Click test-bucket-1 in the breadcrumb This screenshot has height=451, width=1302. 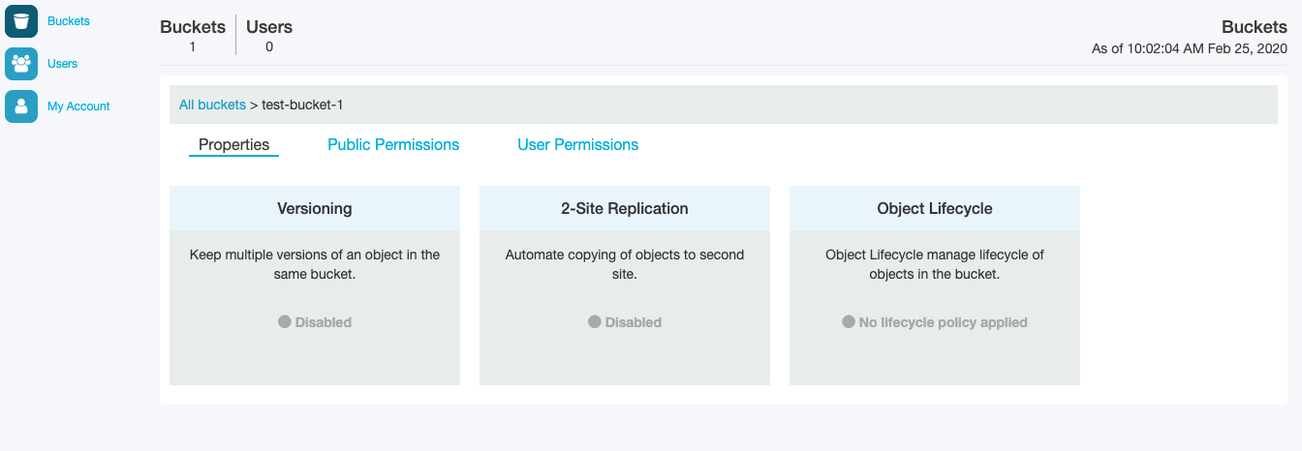[302, 105]
